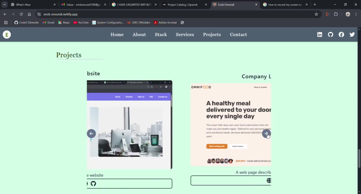Close the Project Catalog Upwork tab
The width and height of the screenshot is (361, 194).
(x=206, y=5)
